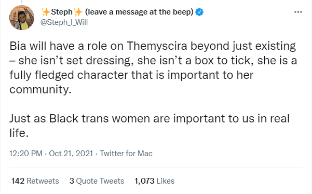View the 1,073 Likes list
Image resolution: width=312 pixels, height=194 pixels.
click(x=154, y=181)
